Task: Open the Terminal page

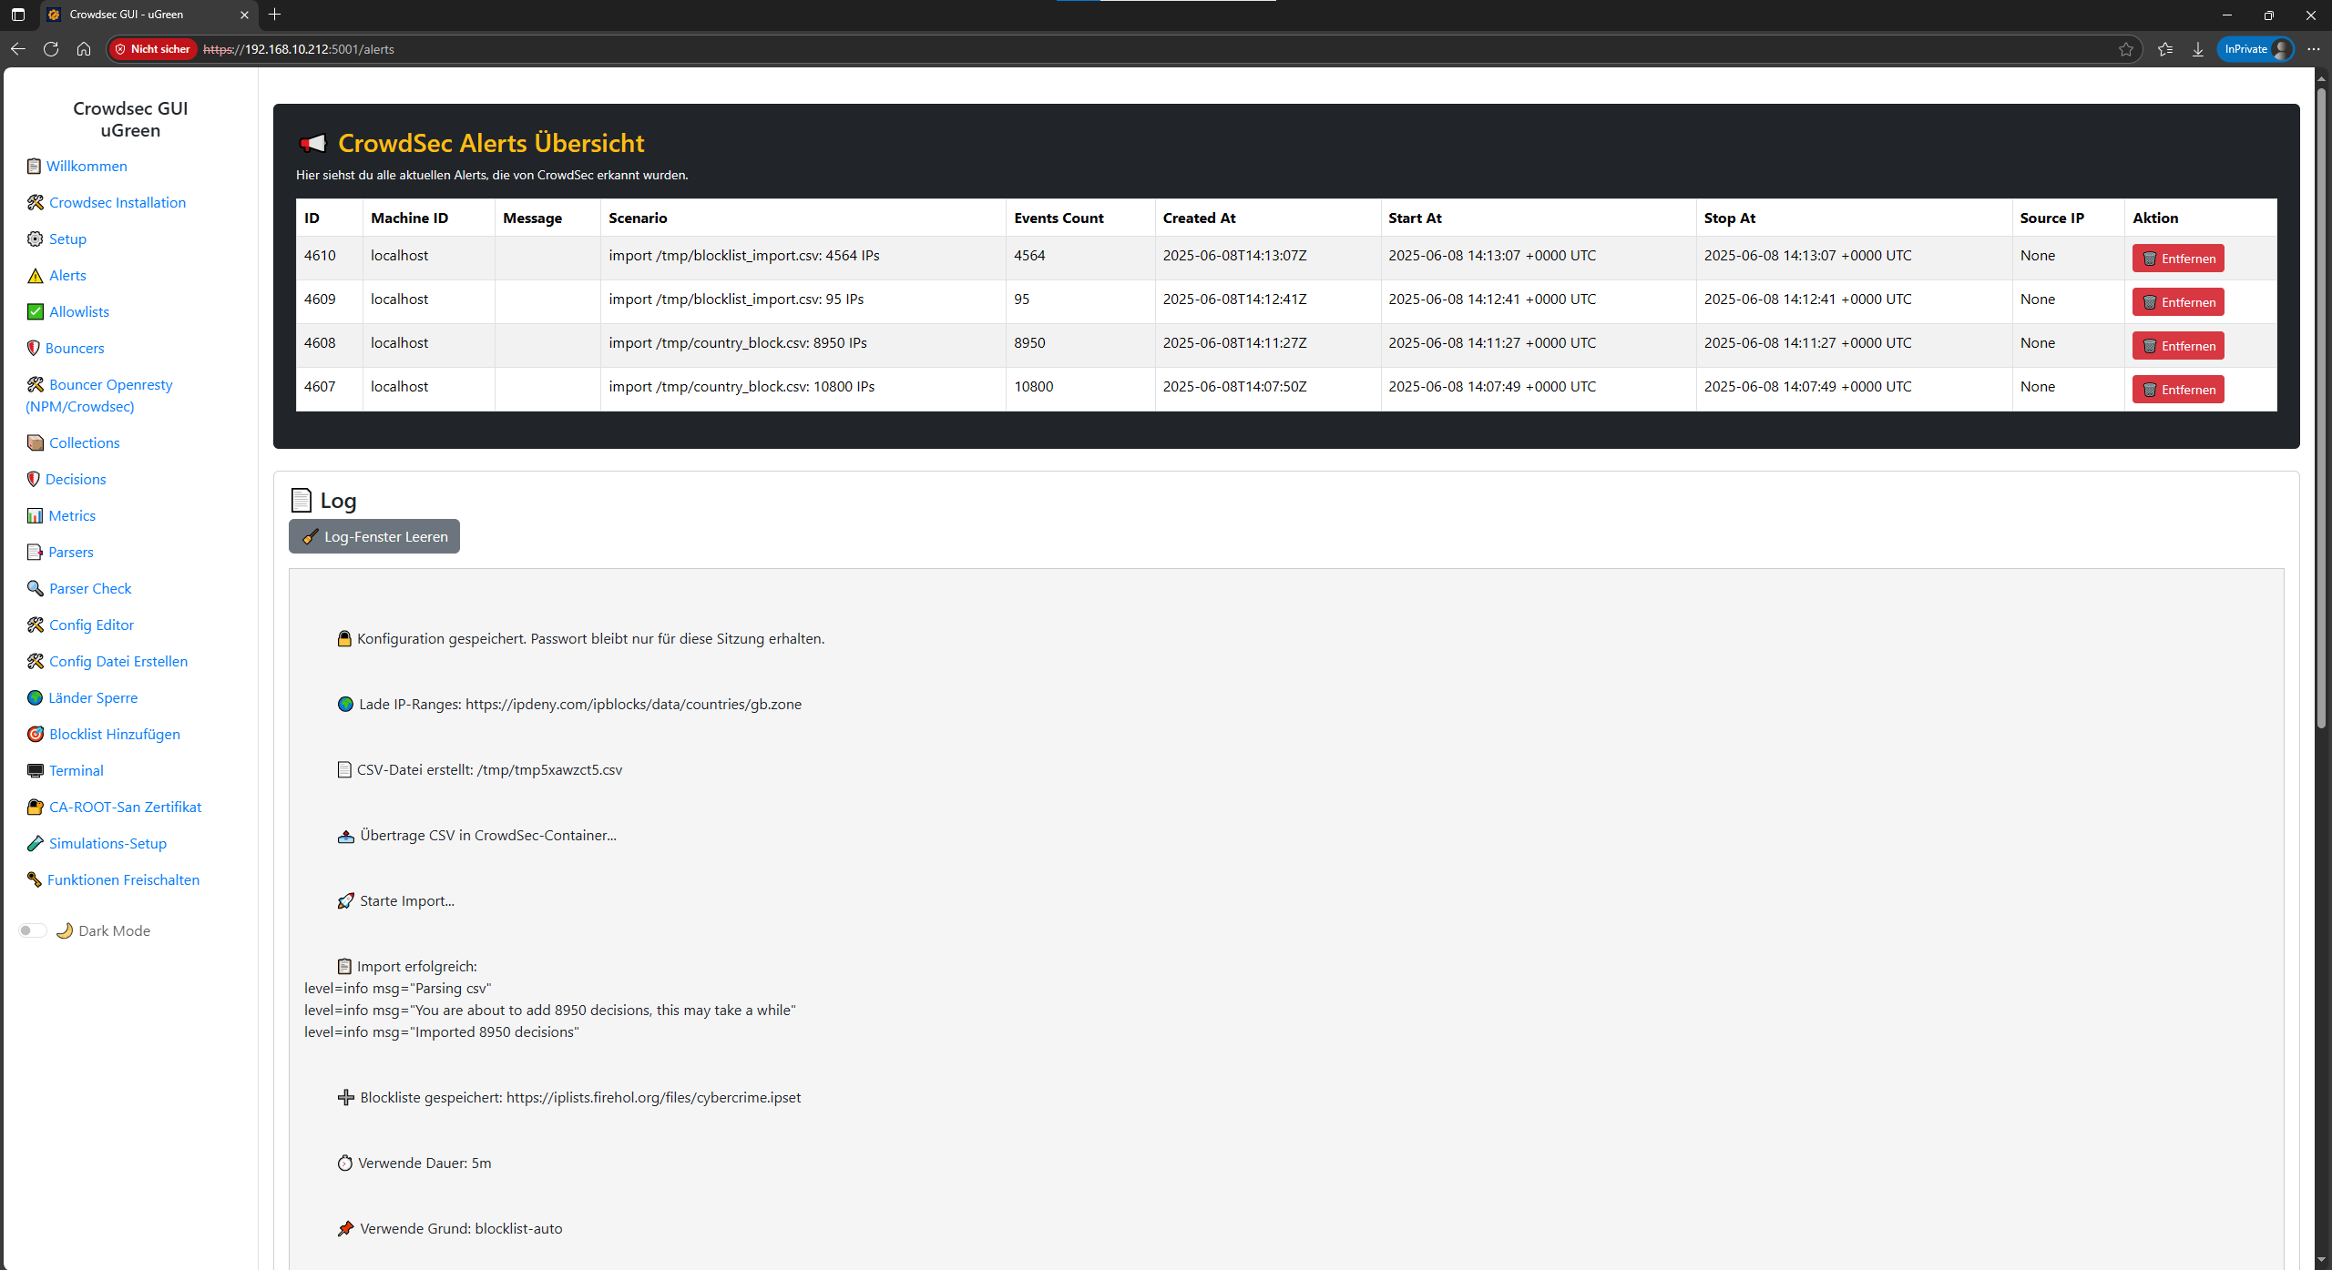Action: click(x=77, y=770)
